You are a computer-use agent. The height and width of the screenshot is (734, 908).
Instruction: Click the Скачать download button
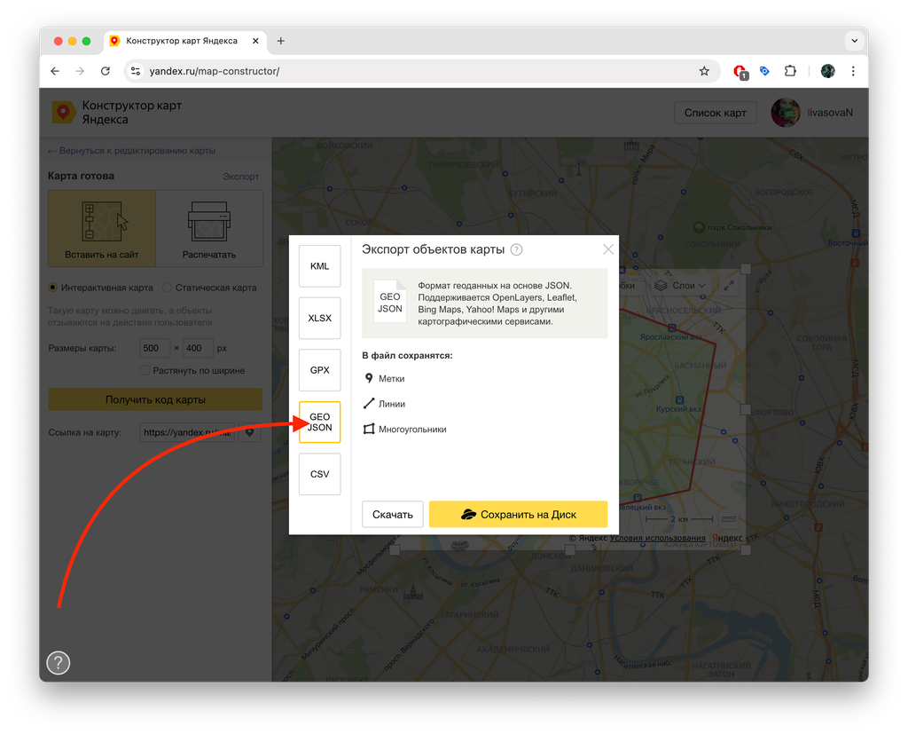coord(393,514)
